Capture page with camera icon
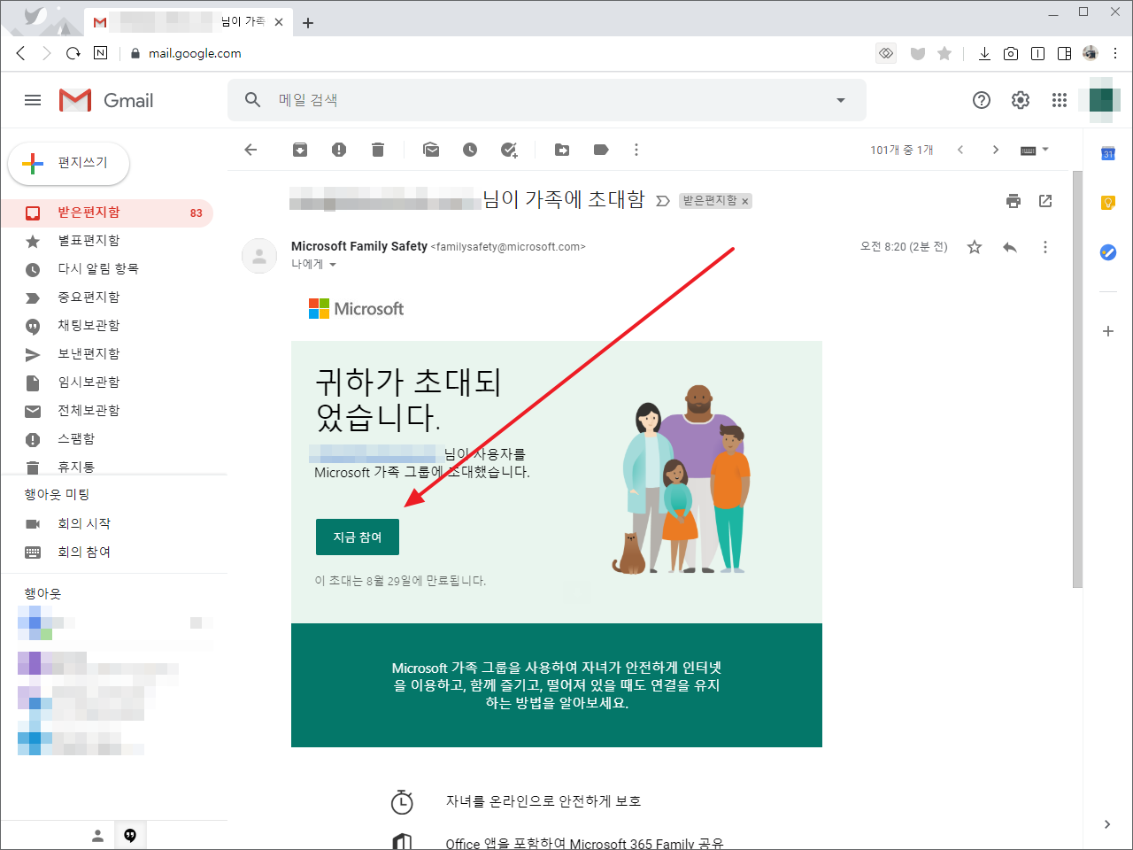Image resolution: width=1133 pixels, height=850 pixels. pyautogui.click(x=1011, y=54)
